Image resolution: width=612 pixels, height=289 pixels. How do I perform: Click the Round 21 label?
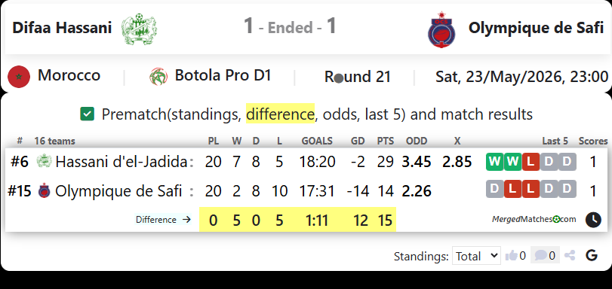coord(358,77)
